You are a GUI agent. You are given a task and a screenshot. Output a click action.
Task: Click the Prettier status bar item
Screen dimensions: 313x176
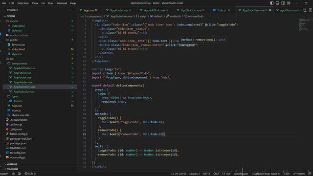[299, 174]
